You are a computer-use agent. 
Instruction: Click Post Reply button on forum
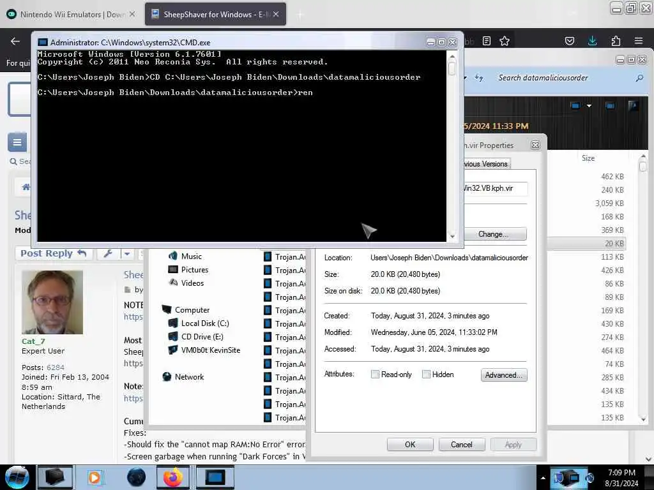point(54,253)
